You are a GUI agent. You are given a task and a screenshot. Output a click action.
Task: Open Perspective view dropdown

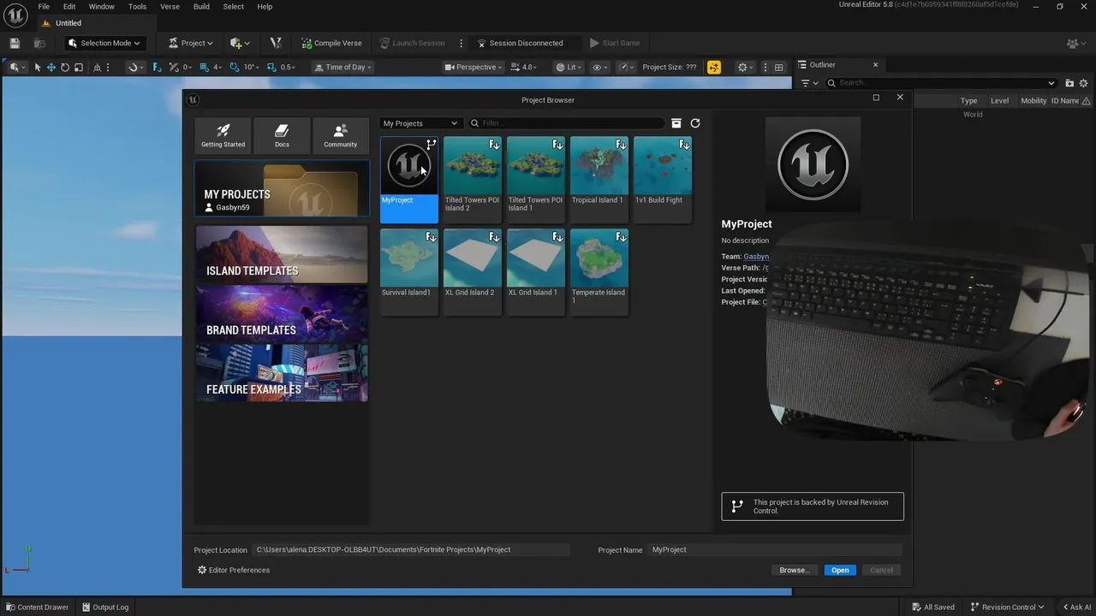pos(473,67)
